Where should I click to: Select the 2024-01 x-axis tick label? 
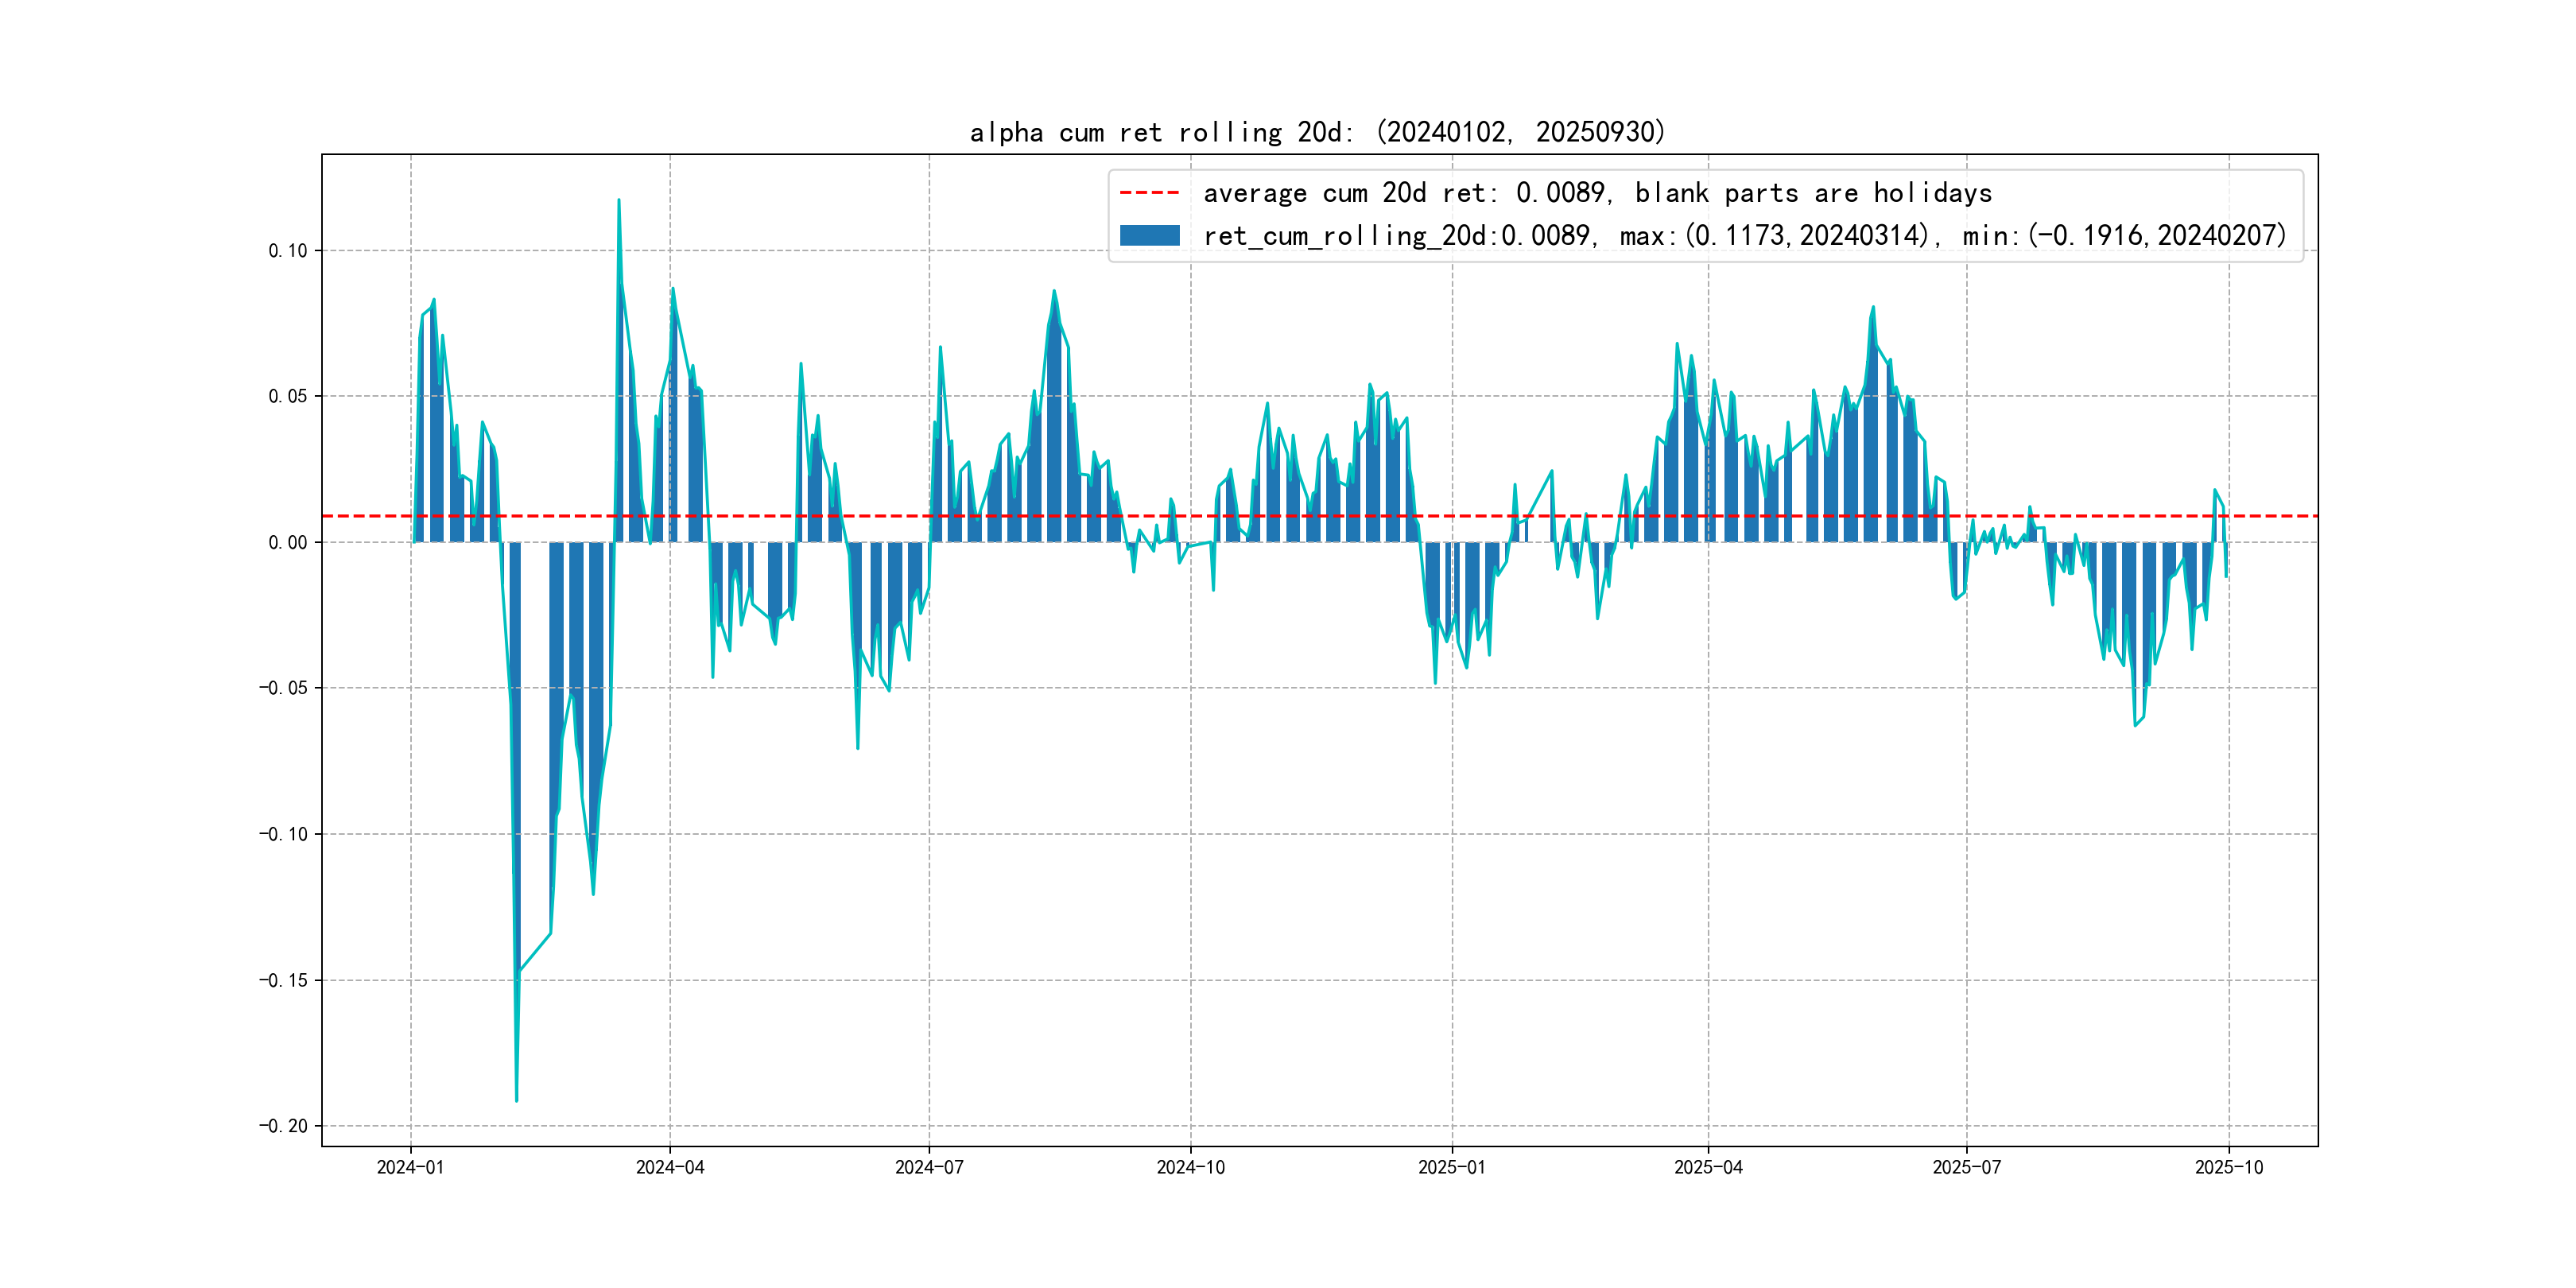[410, 1167]
